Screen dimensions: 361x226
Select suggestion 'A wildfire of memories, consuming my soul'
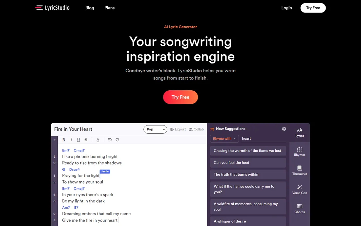pyautogui.click(x=248, y=207)
